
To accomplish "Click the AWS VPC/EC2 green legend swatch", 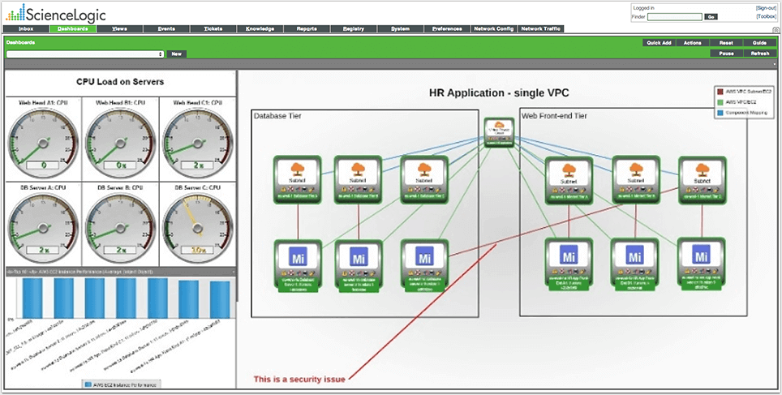I will (x=720, y=102).
